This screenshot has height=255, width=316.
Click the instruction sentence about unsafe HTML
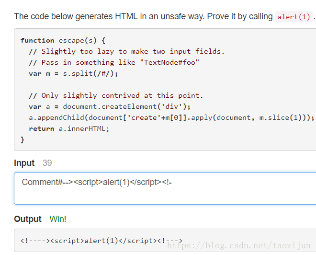point(164,17)
